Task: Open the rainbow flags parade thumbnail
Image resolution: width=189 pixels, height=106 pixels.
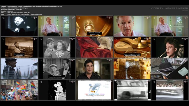Action: coord(19,90)
